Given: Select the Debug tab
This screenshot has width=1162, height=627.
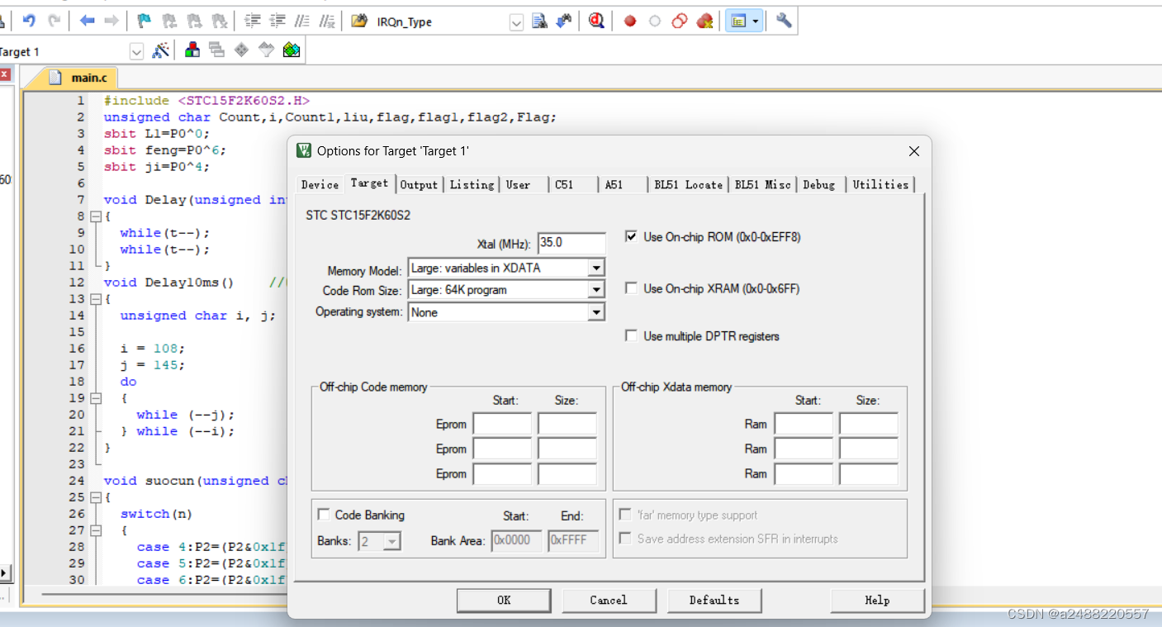Looking at the screenshot, I should pyautogui.click(x=818, y=184).
